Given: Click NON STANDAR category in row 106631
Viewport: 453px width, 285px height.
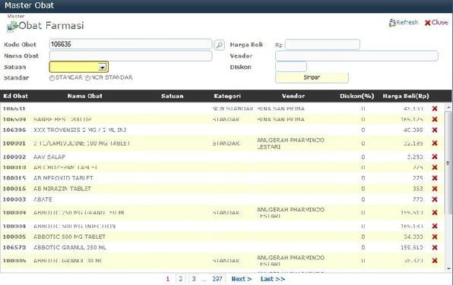Looking at the screenshot, I should tap(233, 108).
